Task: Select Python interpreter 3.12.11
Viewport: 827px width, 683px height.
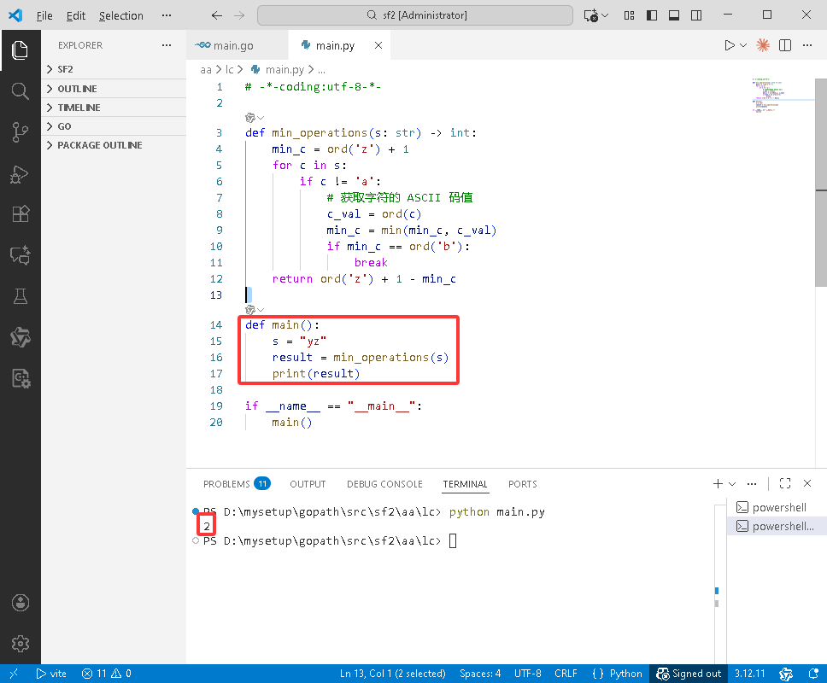Action: tap(749, 674)
